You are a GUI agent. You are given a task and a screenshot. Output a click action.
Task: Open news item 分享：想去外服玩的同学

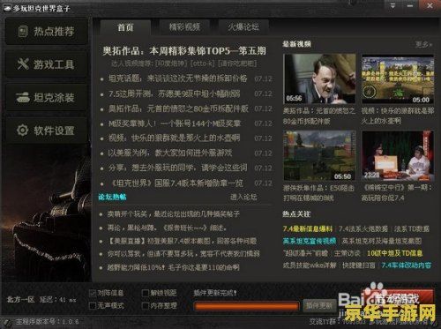(177, 168)
